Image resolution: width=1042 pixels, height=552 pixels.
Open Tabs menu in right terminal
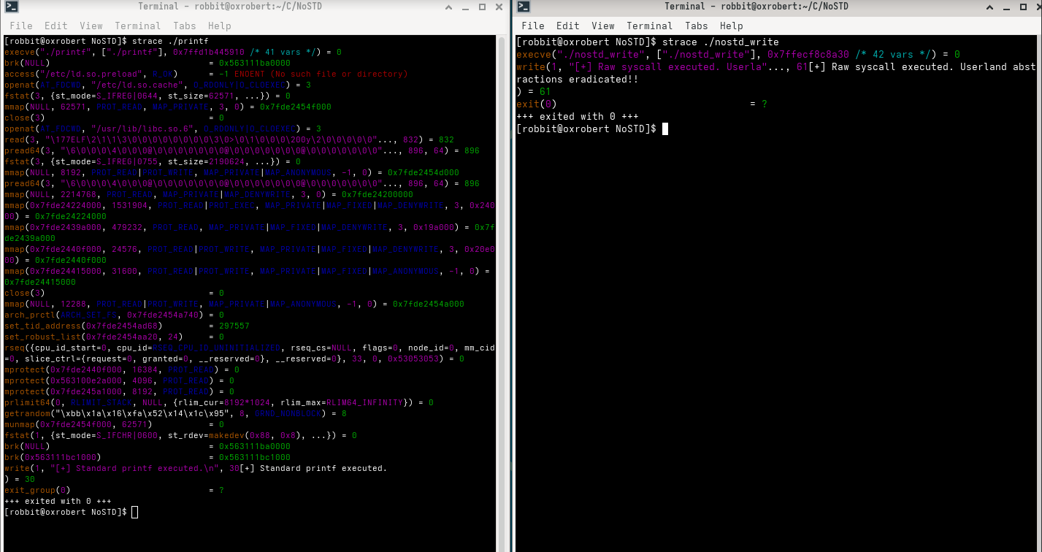(697, 26)
